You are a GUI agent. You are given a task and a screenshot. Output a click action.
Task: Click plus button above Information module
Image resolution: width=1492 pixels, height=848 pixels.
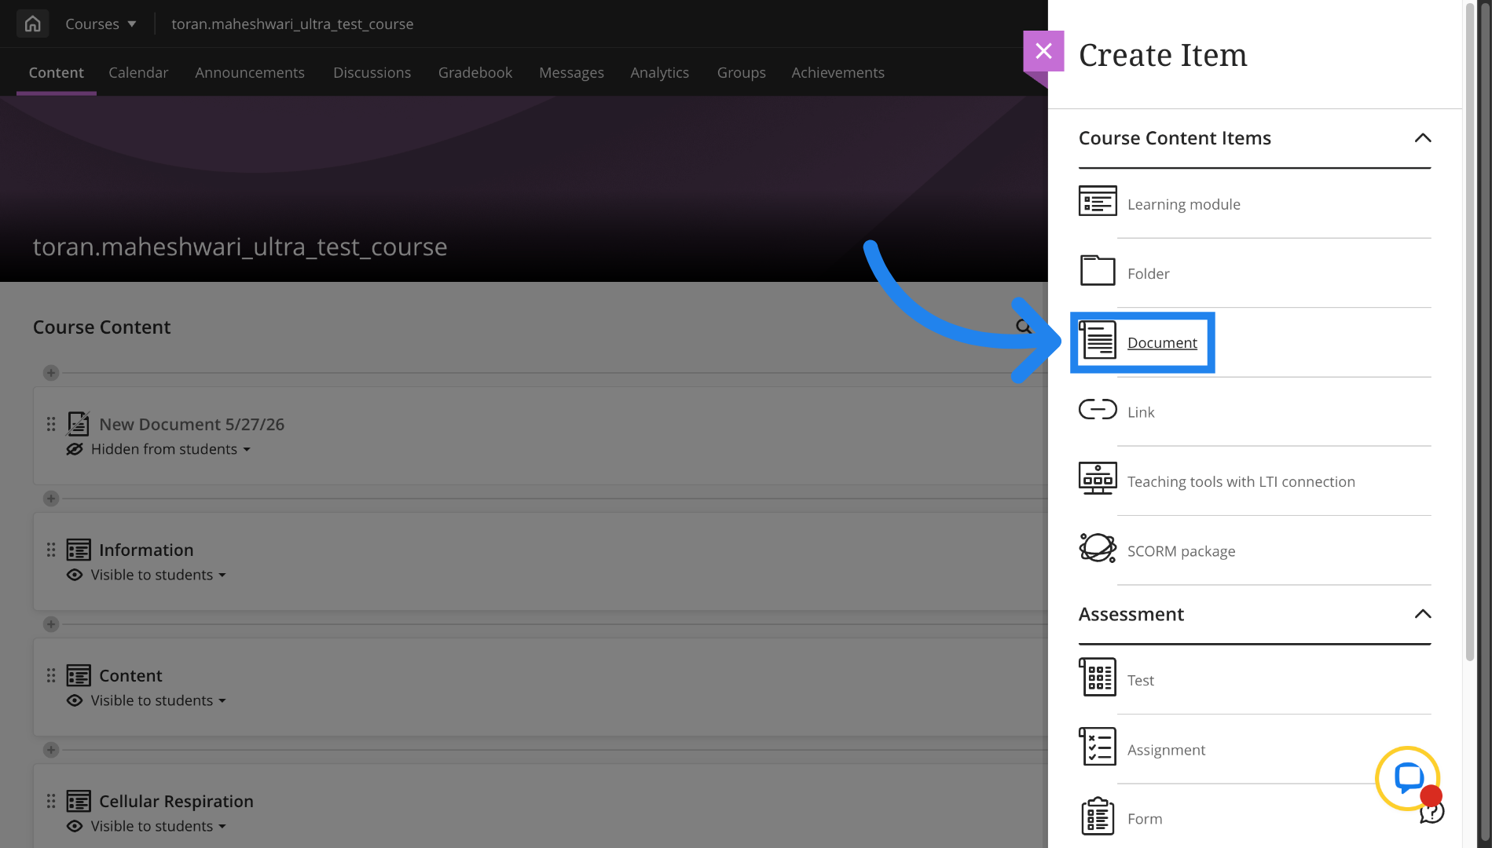[x=51, y=499]
